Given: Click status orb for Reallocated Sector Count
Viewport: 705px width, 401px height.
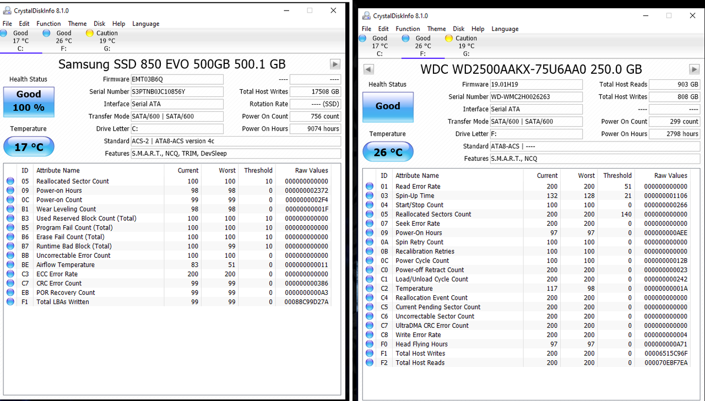Looking at the screenshot, I should (10, 181).
